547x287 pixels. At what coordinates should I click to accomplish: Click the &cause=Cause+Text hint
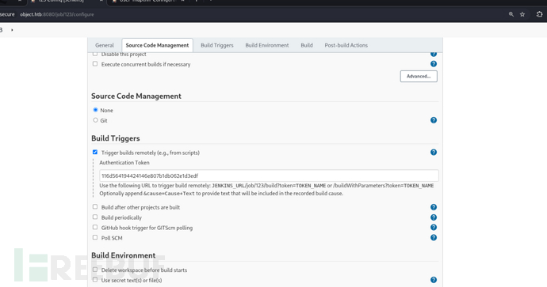[x=169, y=194]
